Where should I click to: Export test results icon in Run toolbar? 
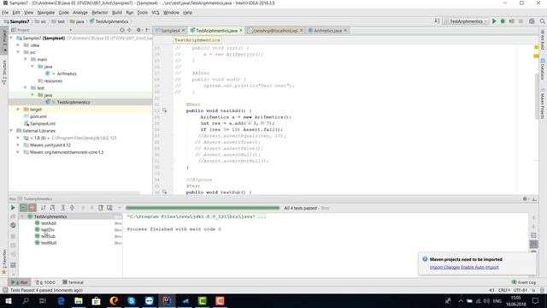(101, 208)
